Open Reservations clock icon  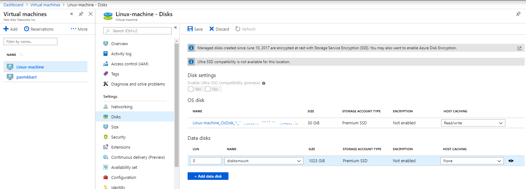pos(27,29)
